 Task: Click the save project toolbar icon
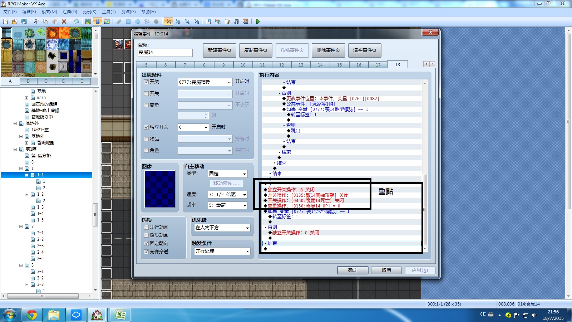pos(24,21)
